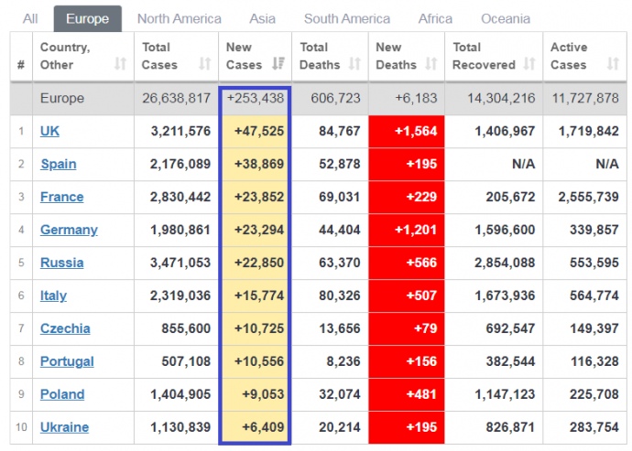Show South America data tab
Viewport: 632px width, 451px height.
(346, 18)
